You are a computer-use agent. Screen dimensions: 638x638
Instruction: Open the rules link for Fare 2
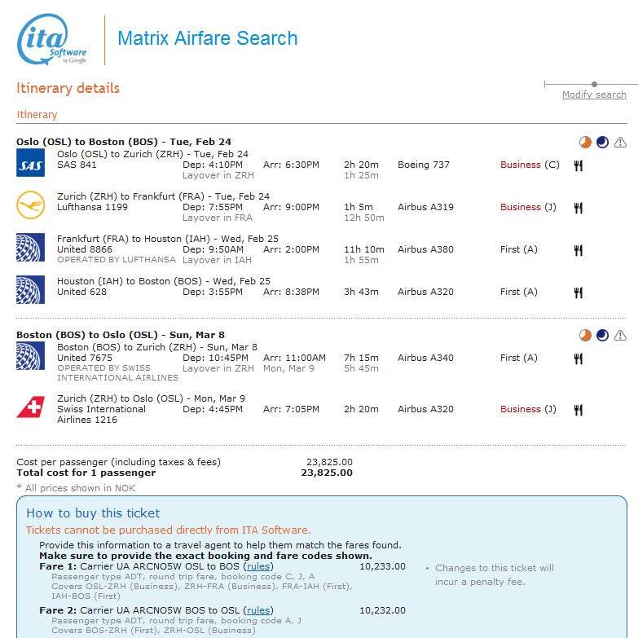click(x=258, y=610)
